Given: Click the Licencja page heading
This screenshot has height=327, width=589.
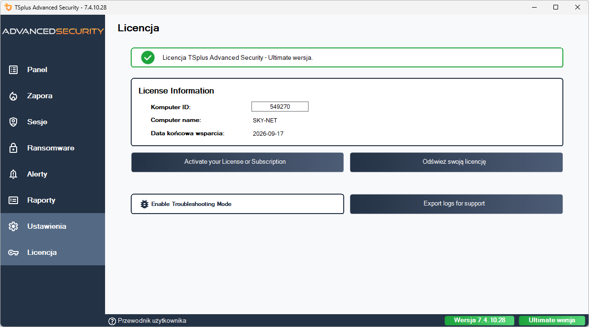Looking at the screenshot, I should 138,28.
